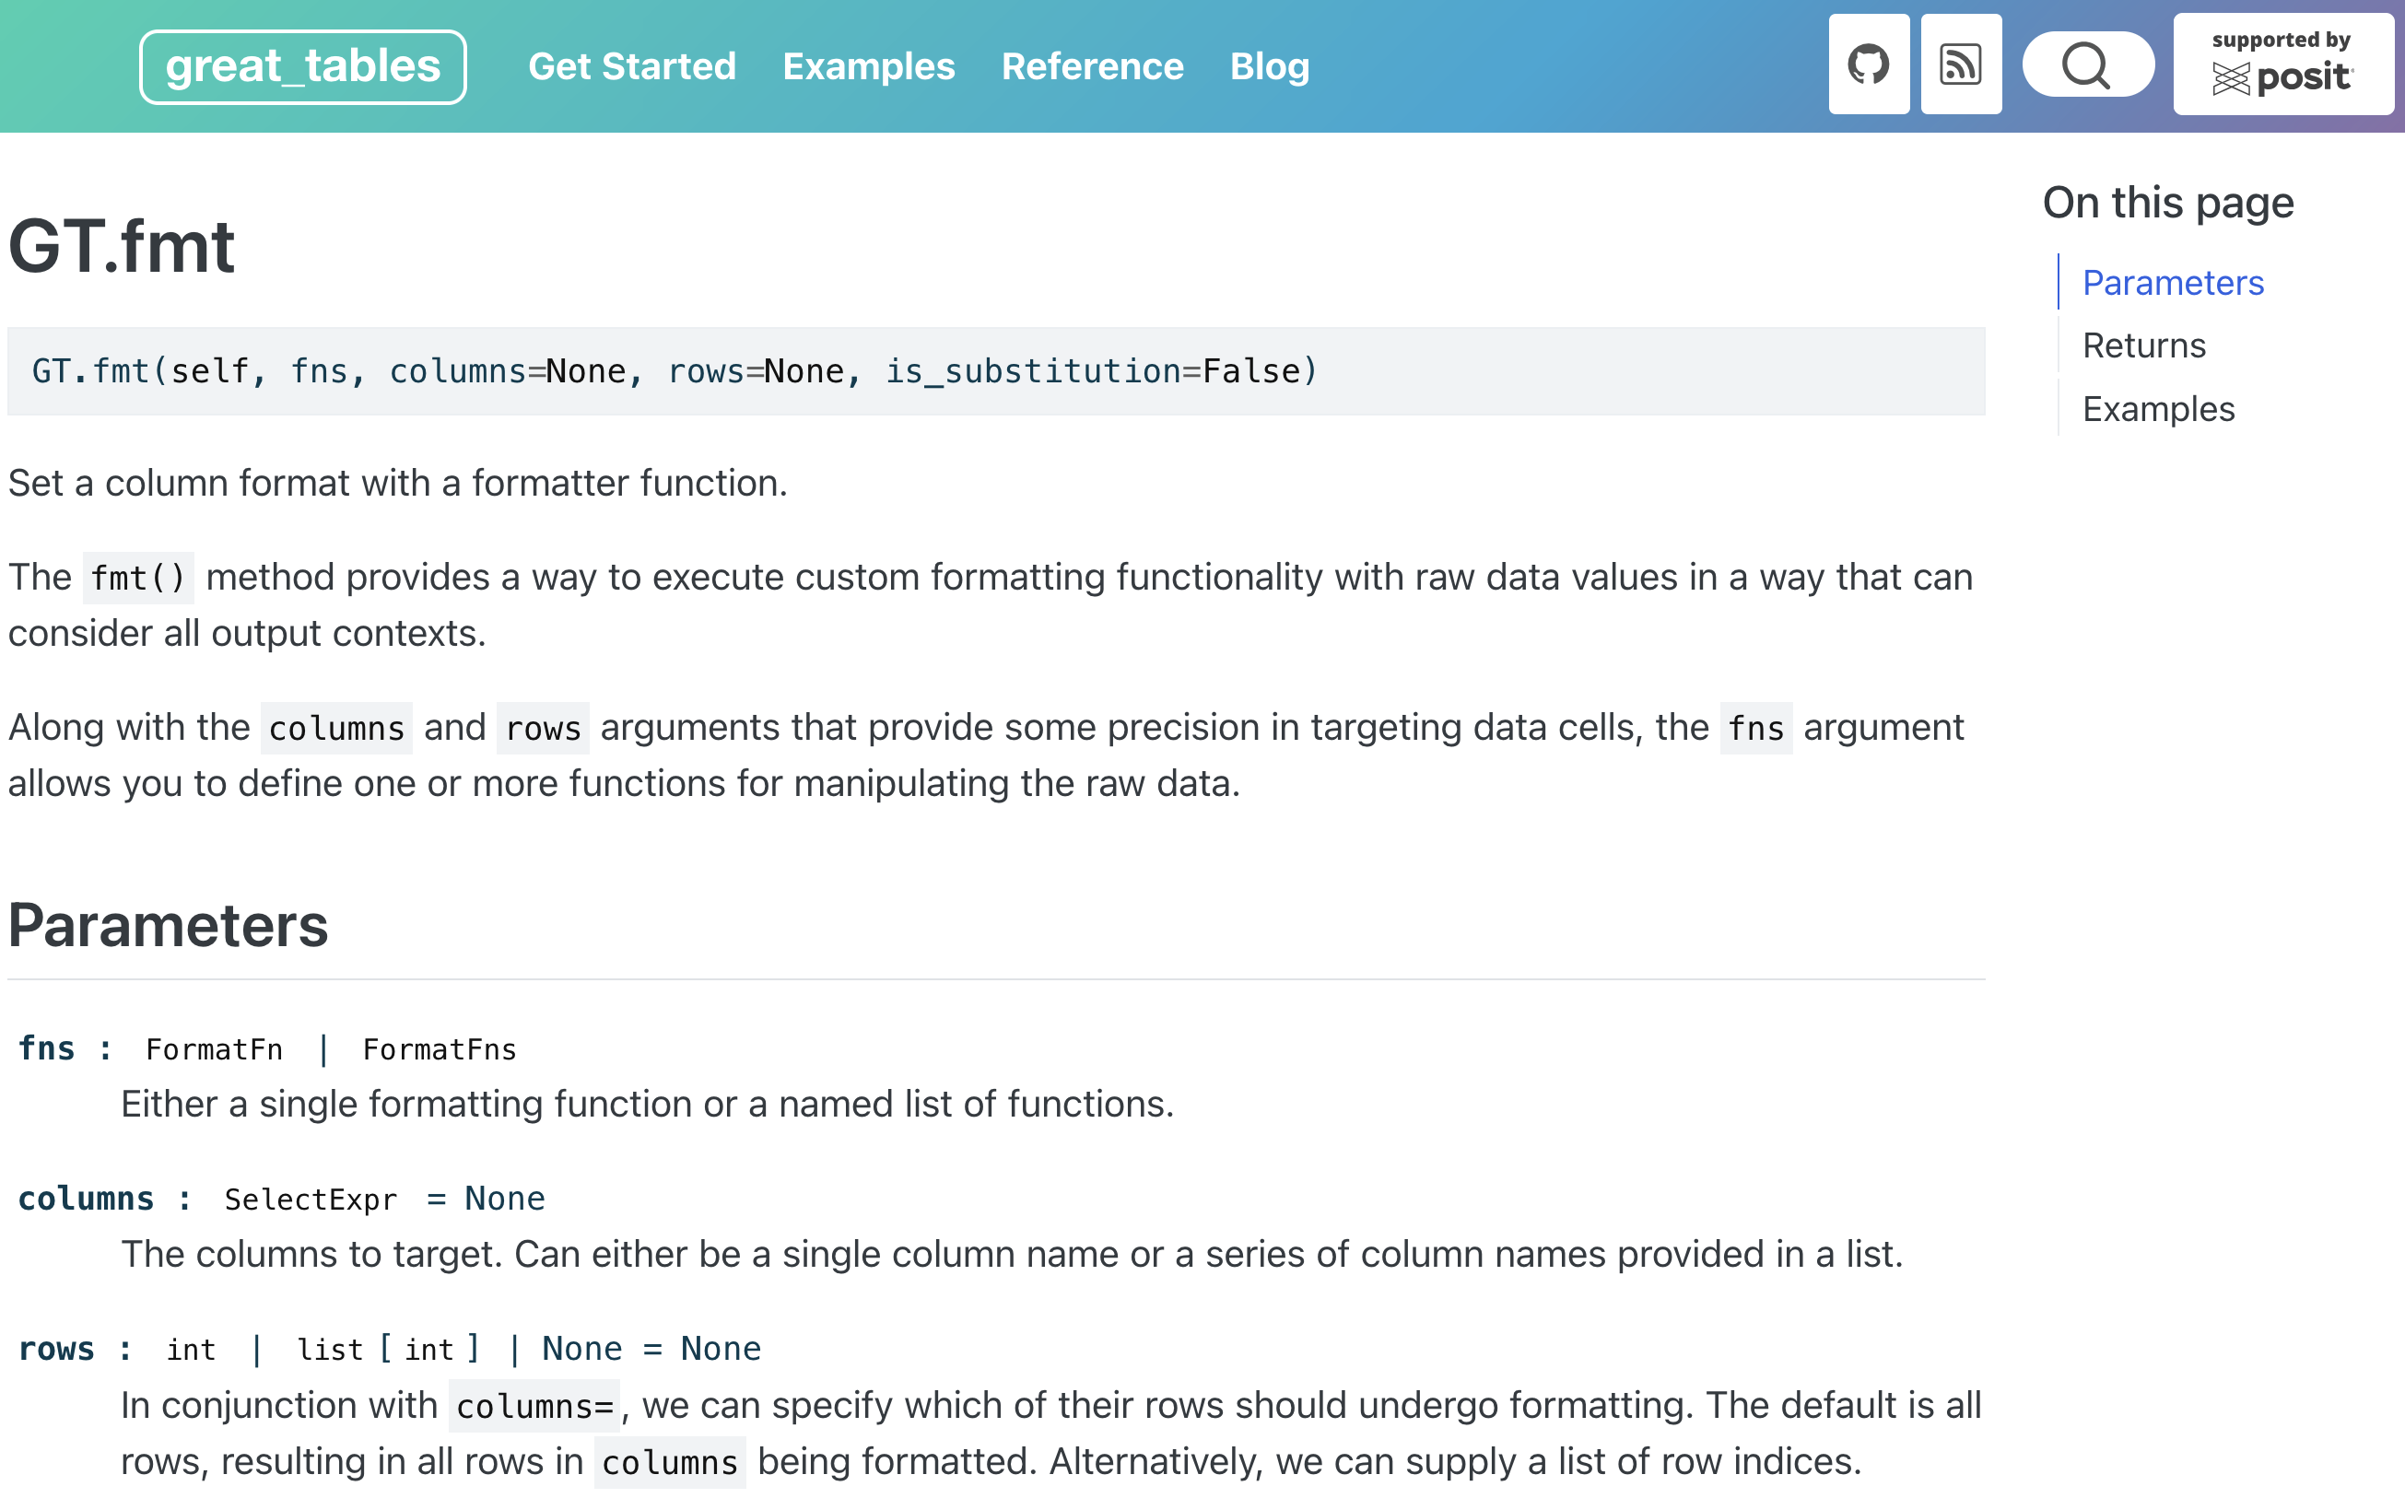This screenshot has height=1498, width=2405.
Task: Click the SelectExpr type annotation
Action: pos(311,1200)
